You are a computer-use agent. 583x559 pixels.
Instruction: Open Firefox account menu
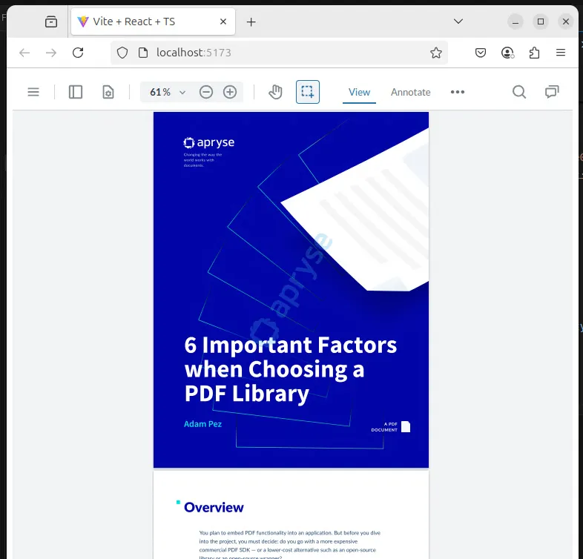tap(507, 53)
